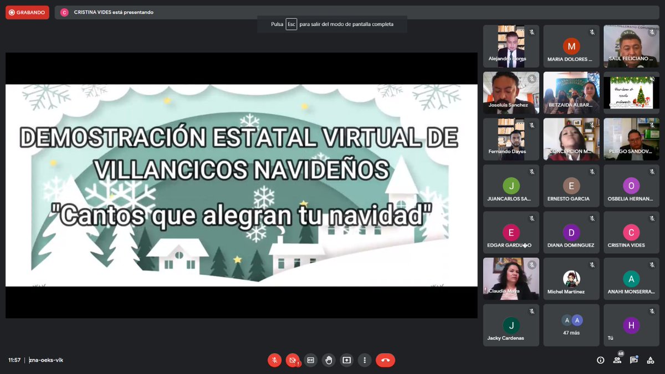665x374 pixels.
Task: Click the 68 participant count badge
Action: point(621,353)
